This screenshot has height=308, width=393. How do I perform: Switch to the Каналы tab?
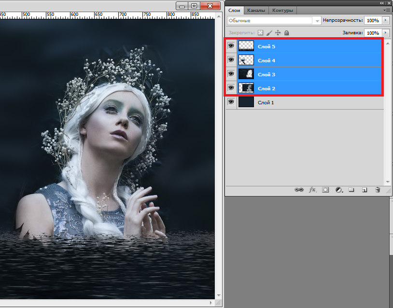(256, 10)
